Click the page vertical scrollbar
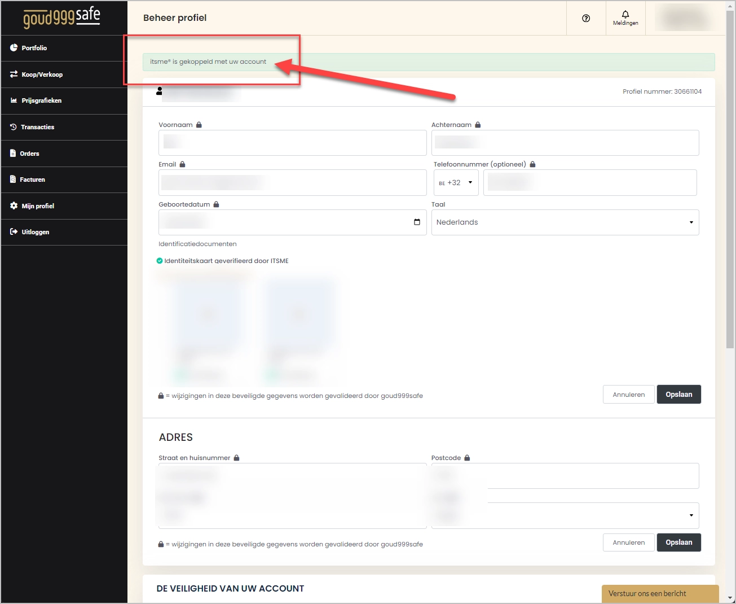The width and height of the screenshot is (736, 604). coord(730,181)
